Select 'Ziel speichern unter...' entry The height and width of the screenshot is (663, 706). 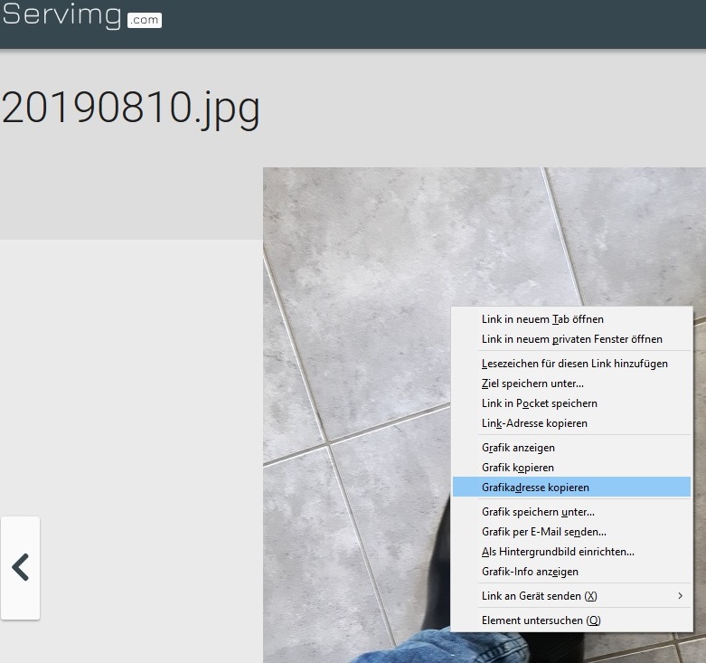point(571,383)
